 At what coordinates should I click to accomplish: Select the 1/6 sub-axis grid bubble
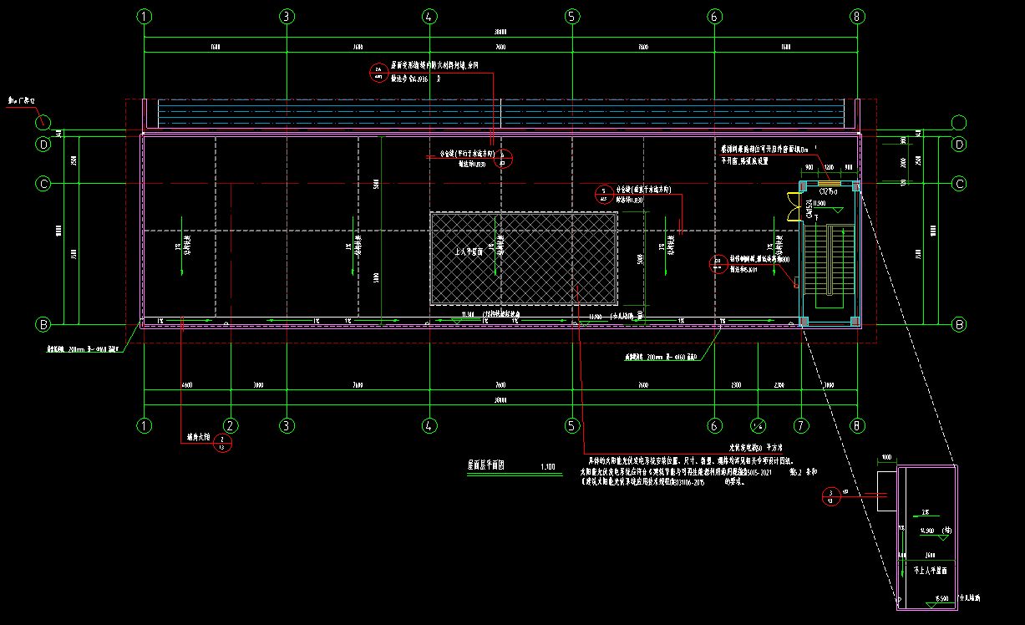(758, 424)
